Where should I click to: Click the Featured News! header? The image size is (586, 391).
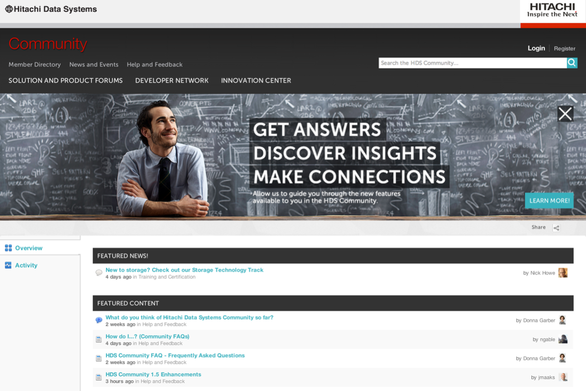tap(333, 256)
